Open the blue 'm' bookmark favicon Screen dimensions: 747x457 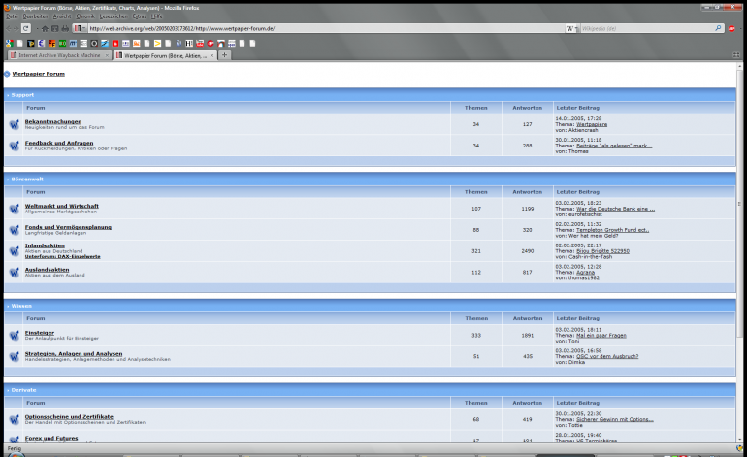73,44
